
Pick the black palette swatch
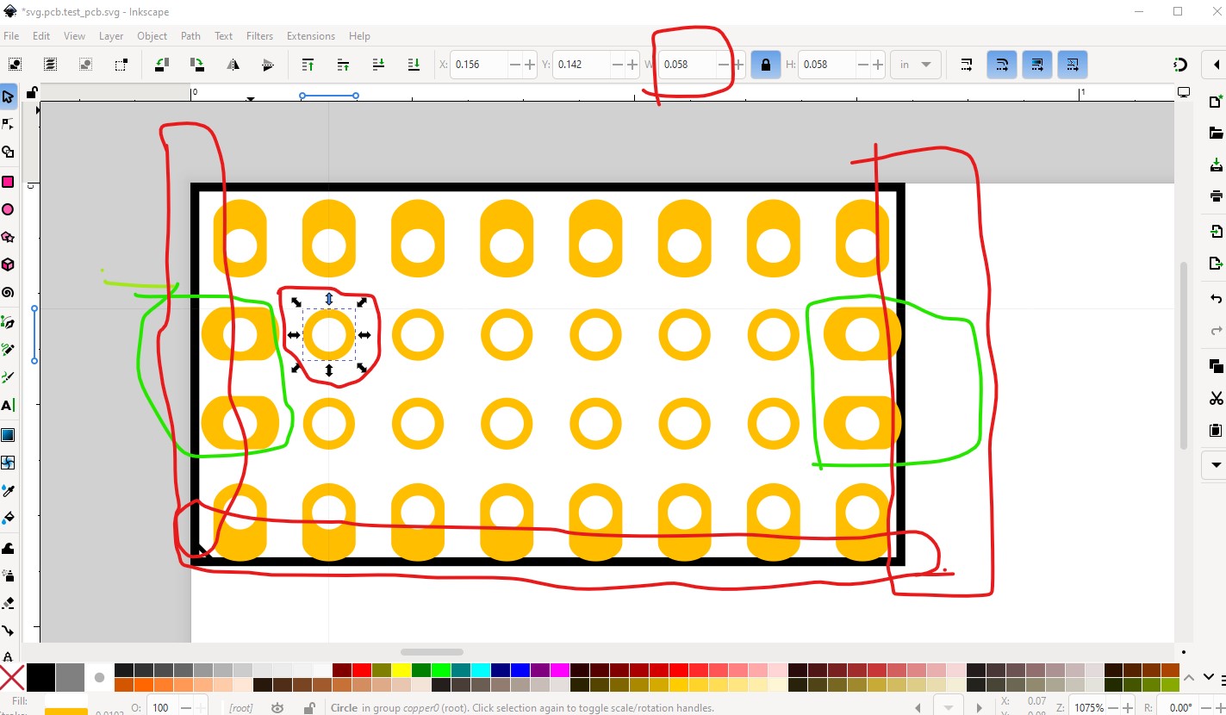40,677
